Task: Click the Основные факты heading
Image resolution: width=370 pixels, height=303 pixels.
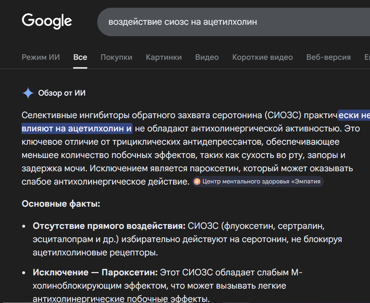Action: click(61, 204)
